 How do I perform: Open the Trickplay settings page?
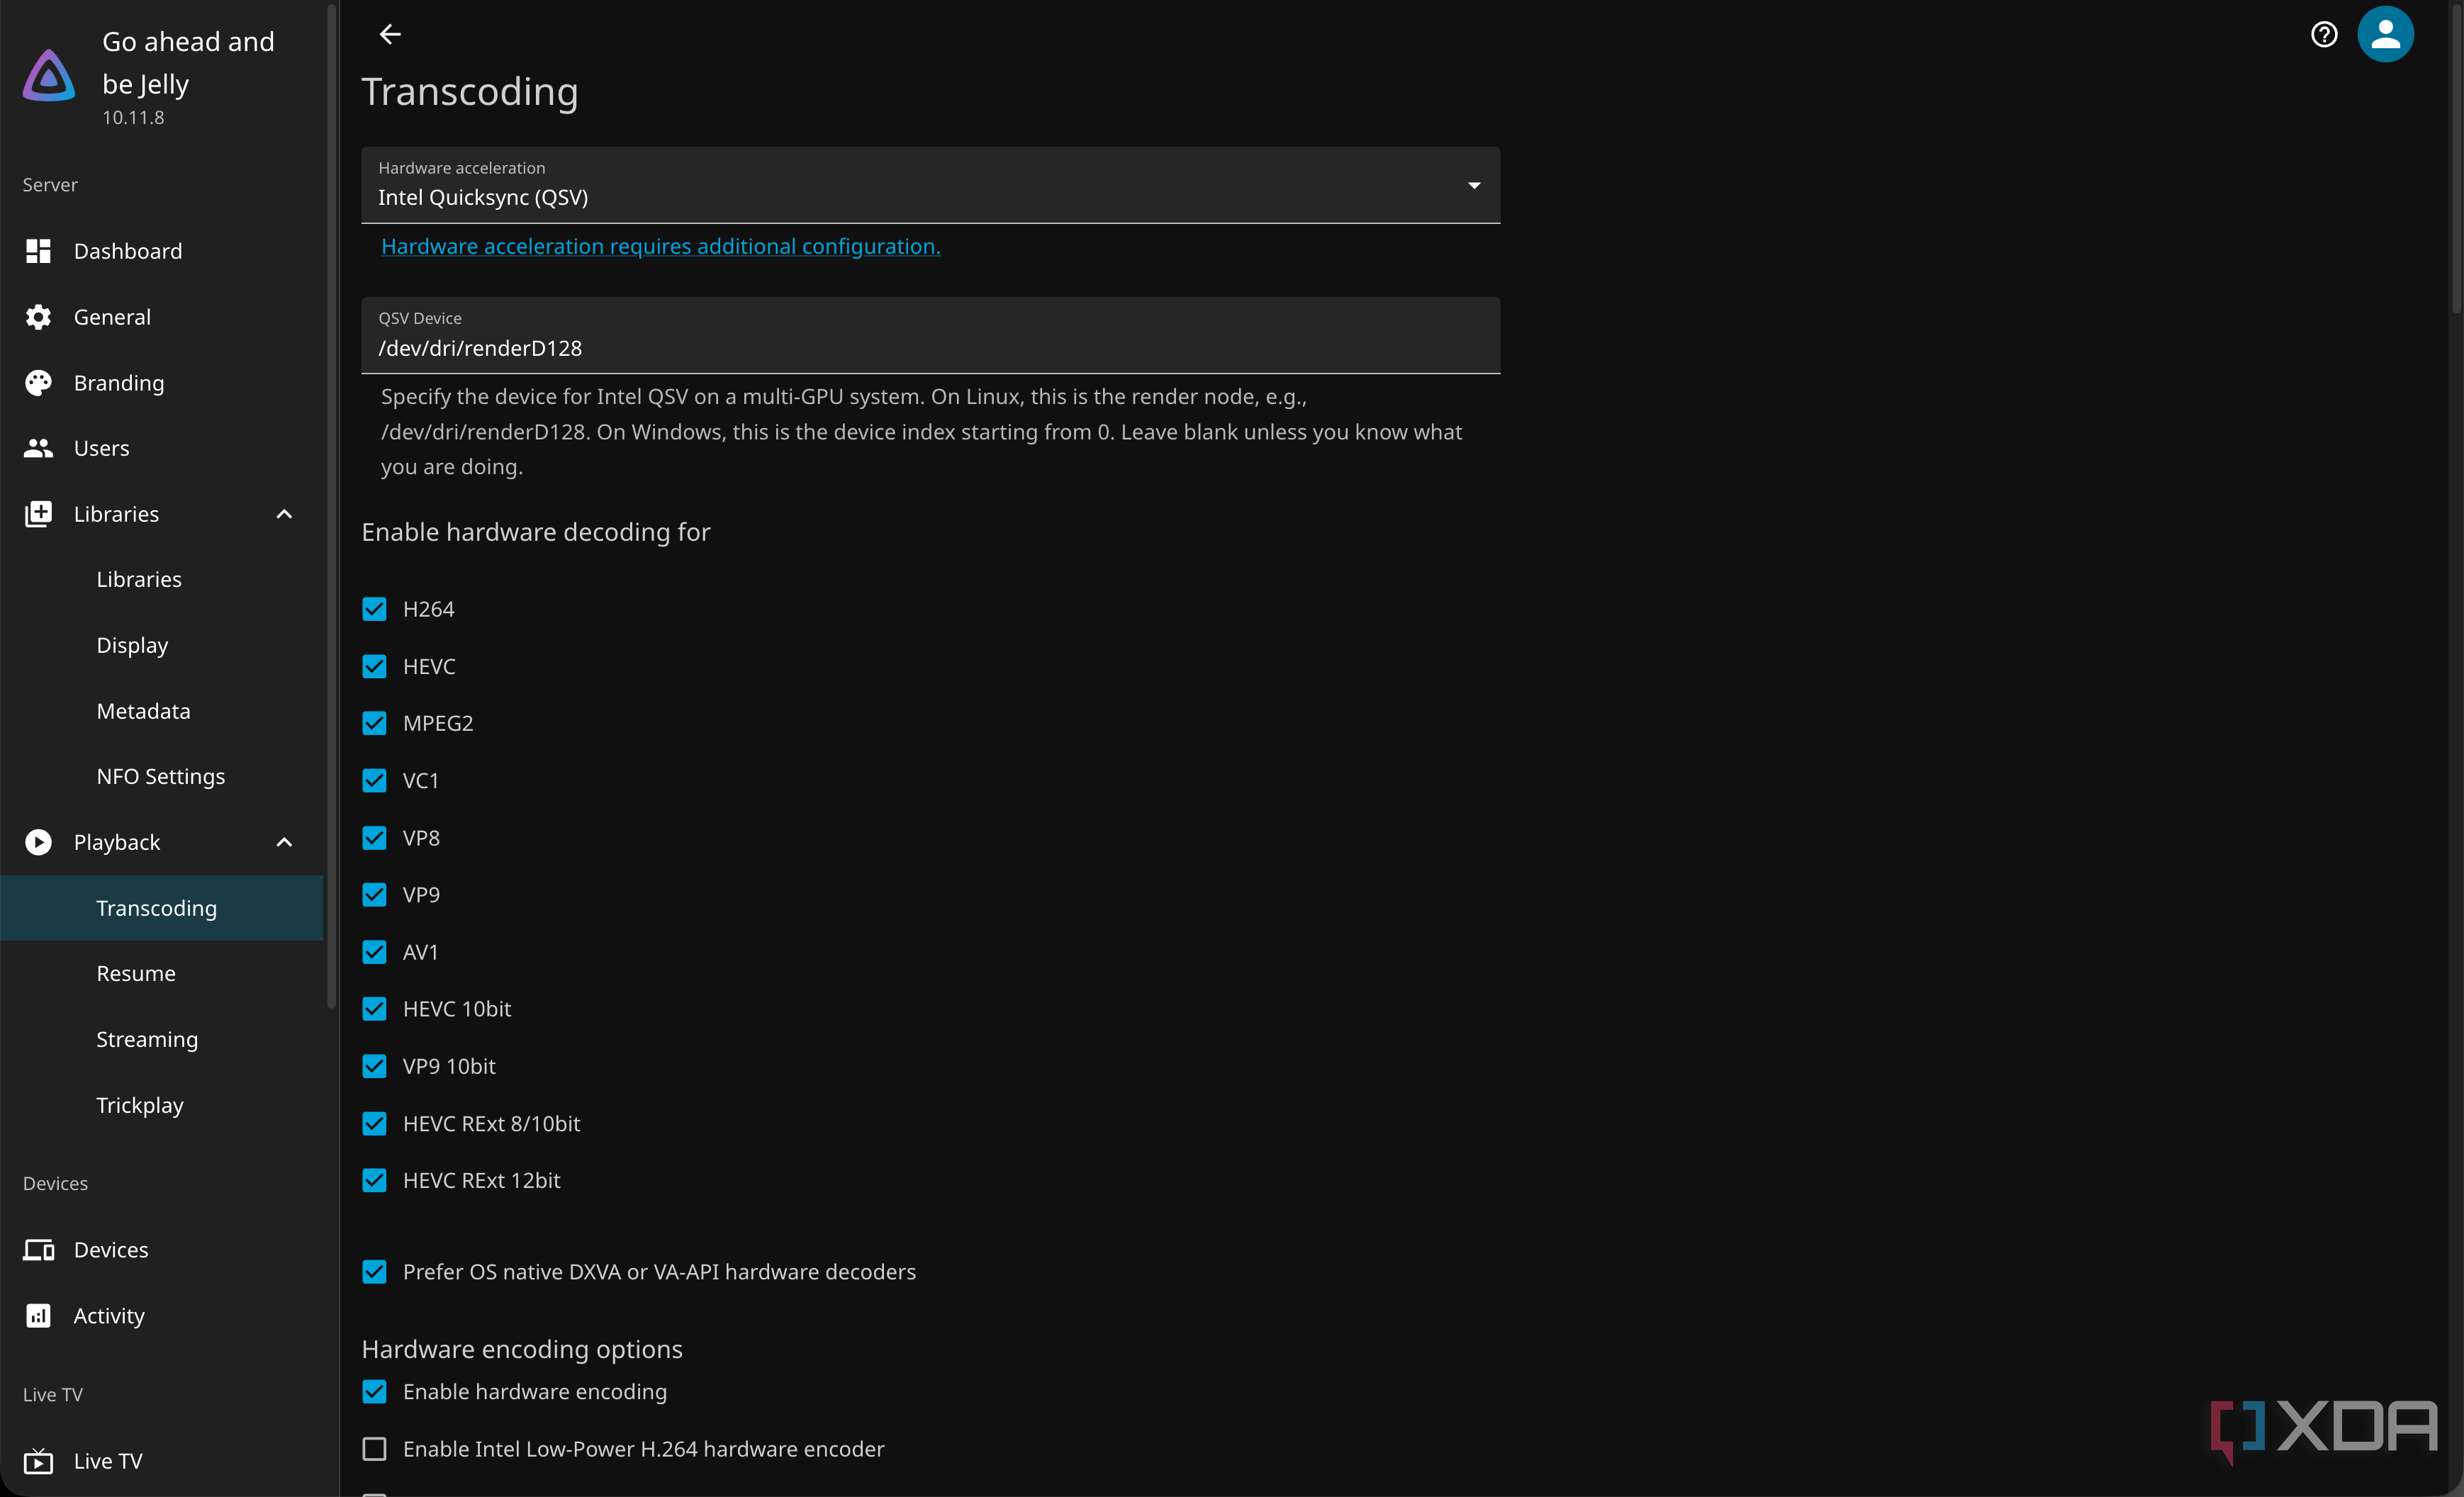coord(162,1105)
